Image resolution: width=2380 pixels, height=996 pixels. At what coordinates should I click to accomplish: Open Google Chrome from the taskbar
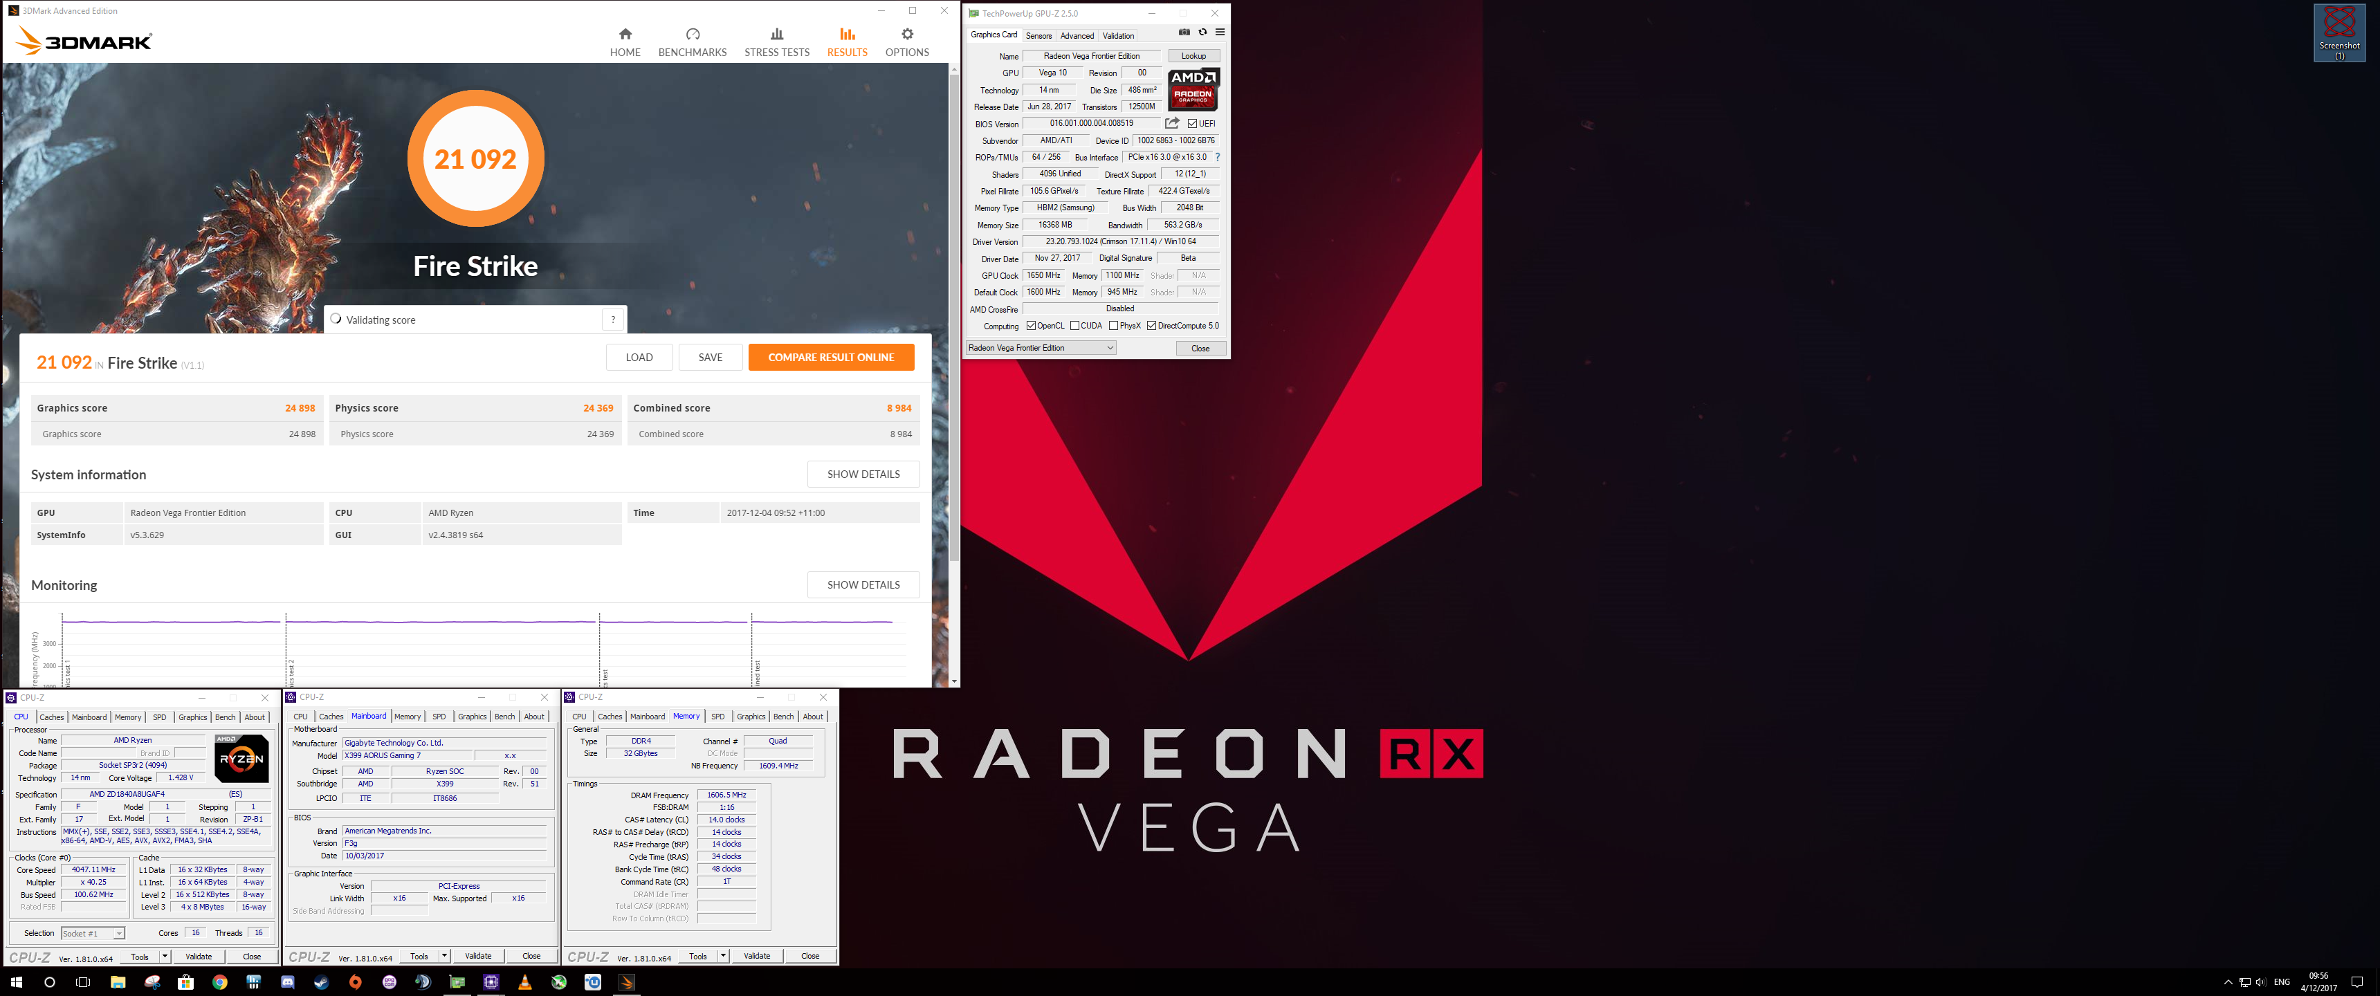[220, 982]
